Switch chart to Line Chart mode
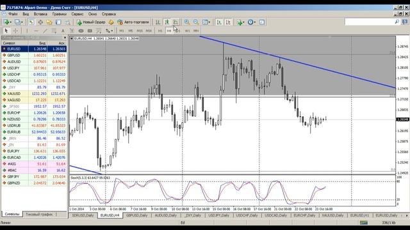The width and height of the screenshot is (410, 230). tap(176, 22)
